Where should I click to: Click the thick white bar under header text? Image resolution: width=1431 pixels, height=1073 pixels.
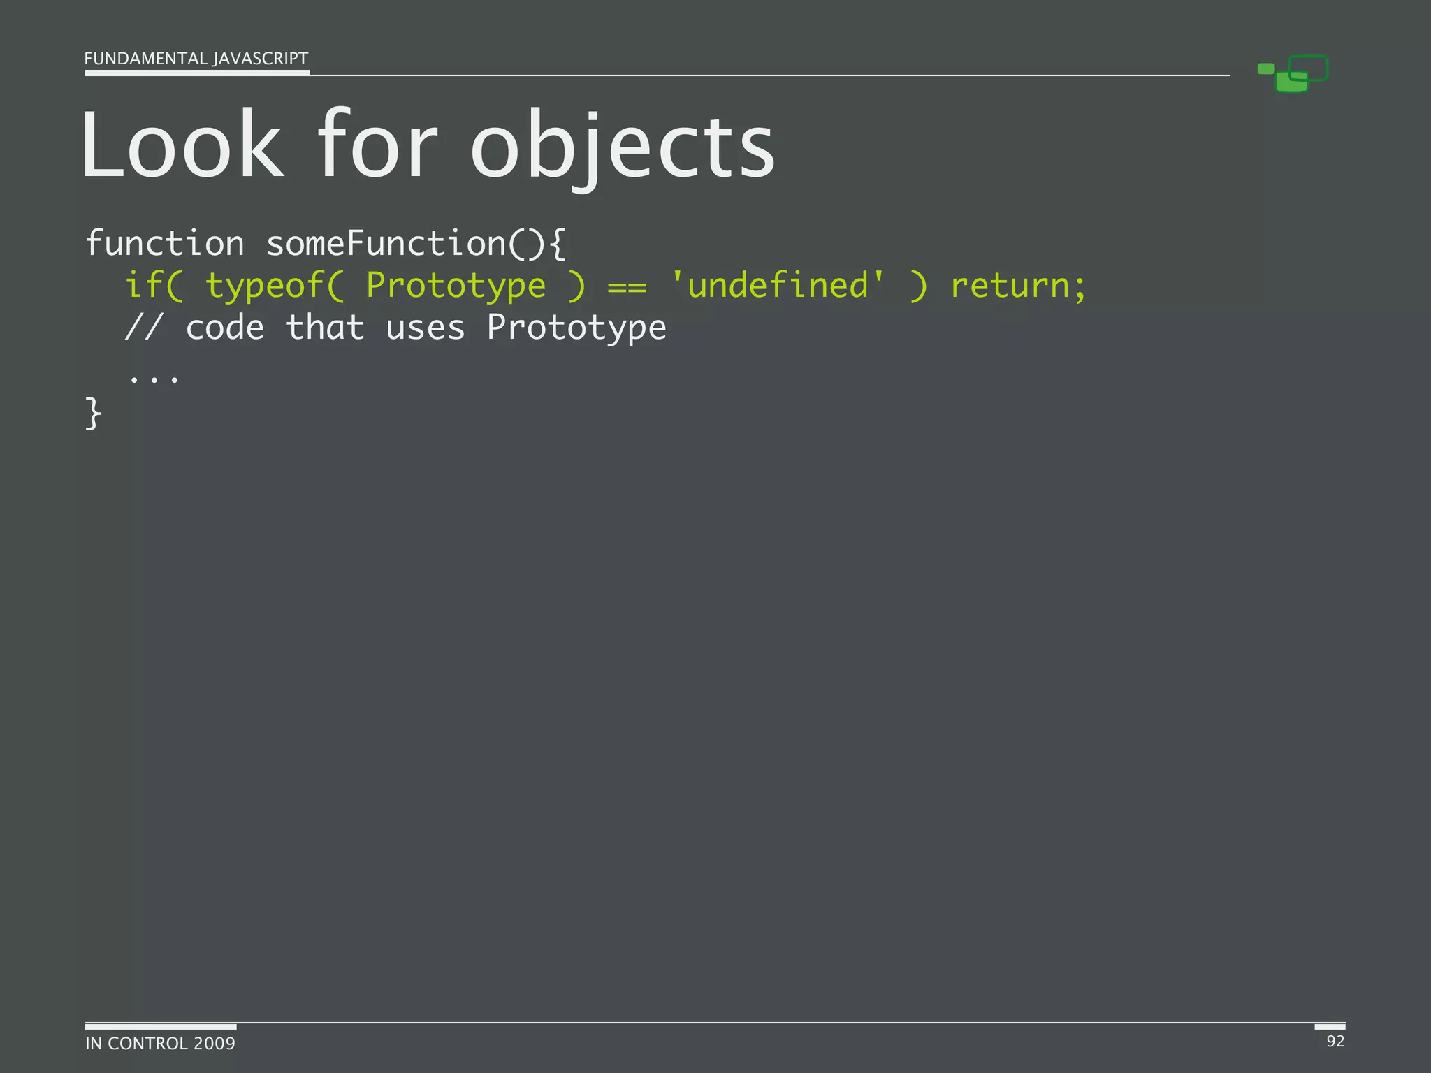tap(197, 72)
